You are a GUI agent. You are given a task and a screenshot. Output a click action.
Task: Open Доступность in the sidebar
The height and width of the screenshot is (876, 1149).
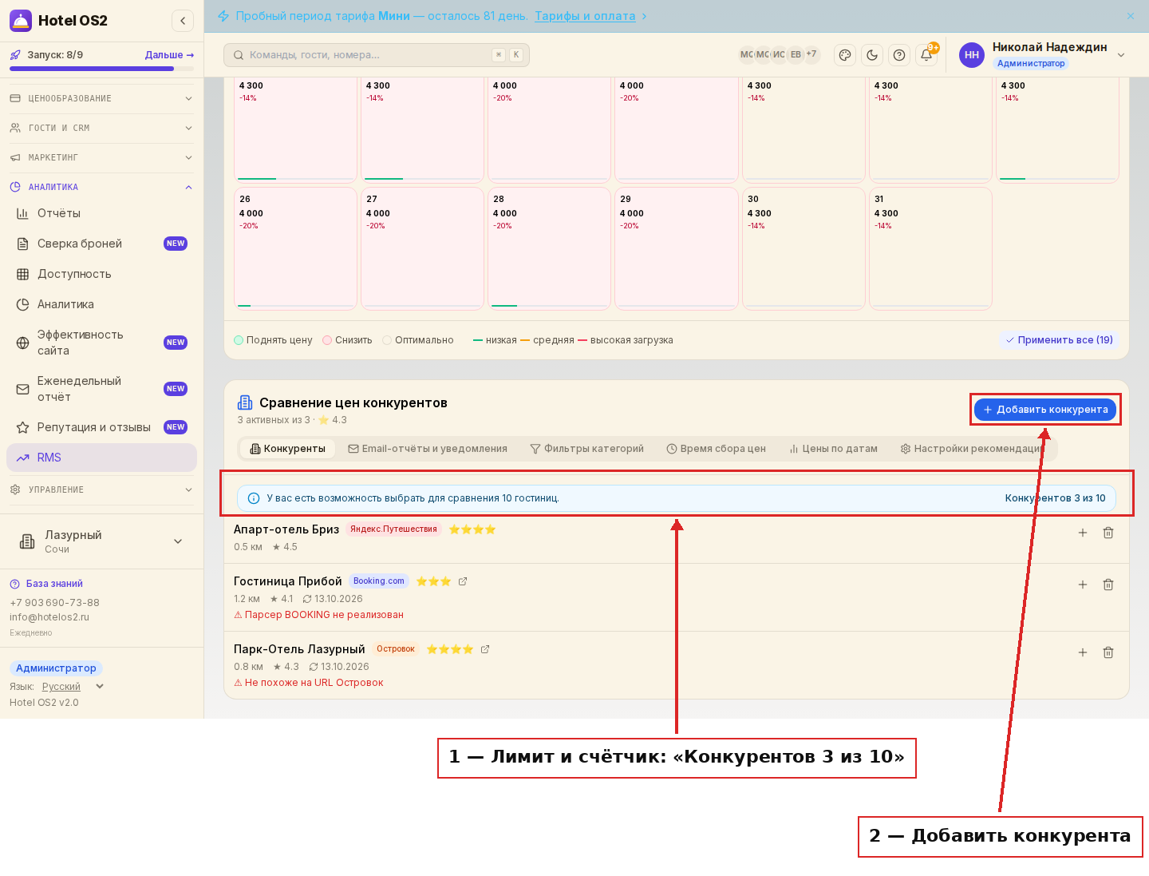click(101, 274)
